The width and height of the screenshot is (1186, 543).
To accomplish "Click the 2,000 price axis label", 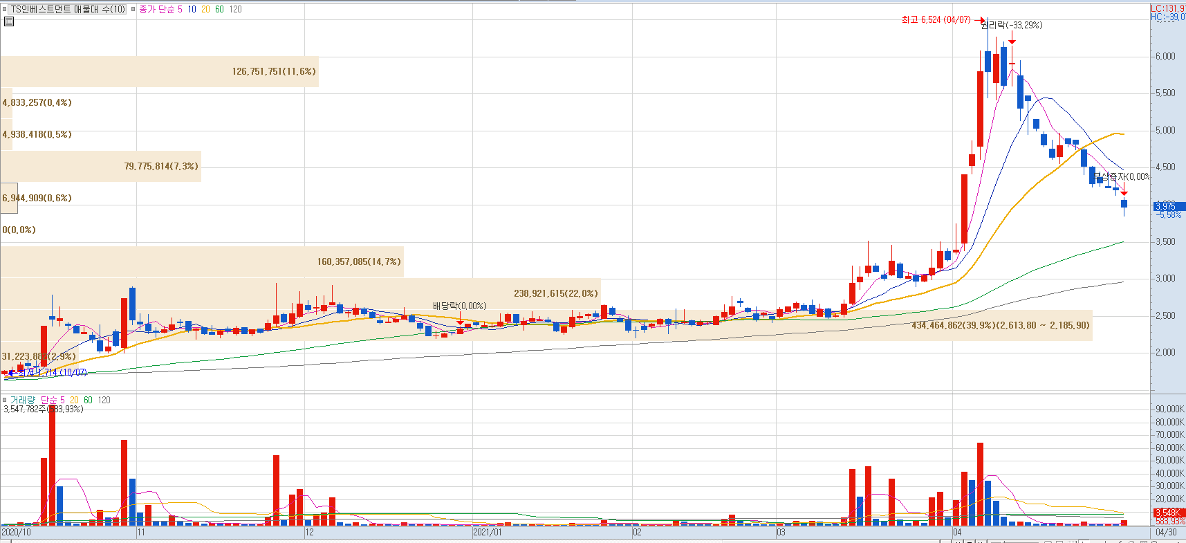I will (x=1165, y=352).
